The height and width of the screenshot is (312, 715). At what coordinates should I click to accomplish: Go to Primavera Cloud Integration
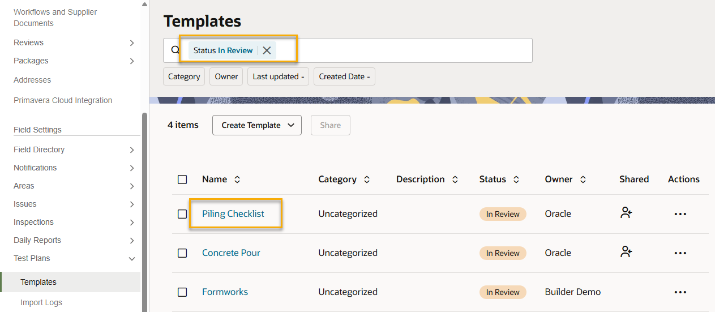coord(63,100)
